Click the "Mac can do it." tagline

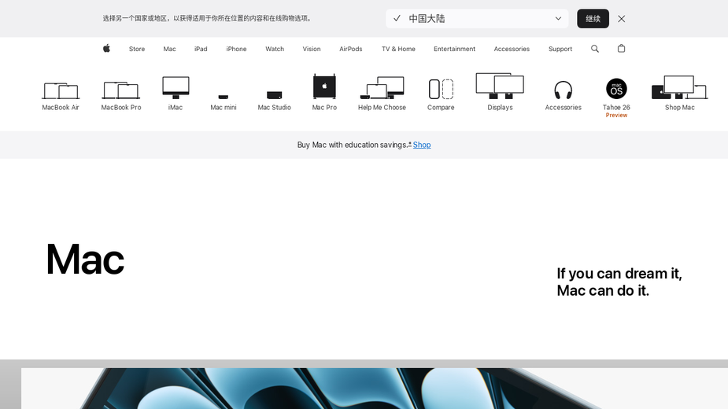[603, 290]
